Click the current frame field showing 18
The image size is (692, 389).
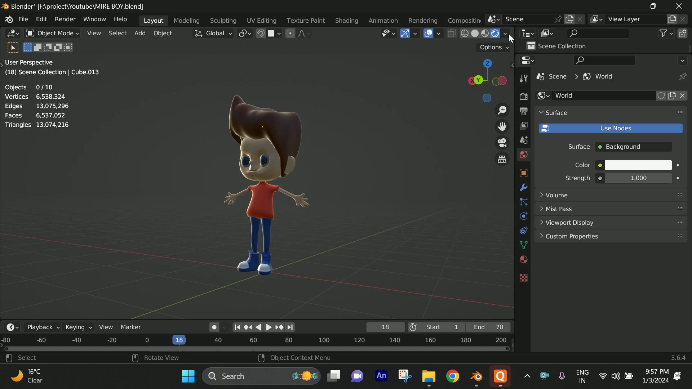click(385, 327)
